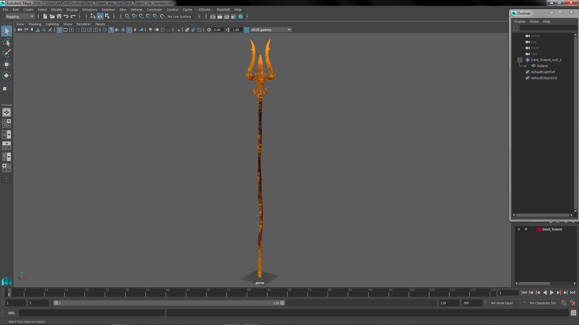The image size is (579, 325).
Task: Step to the next keyframe
Action: click(558, 292)
